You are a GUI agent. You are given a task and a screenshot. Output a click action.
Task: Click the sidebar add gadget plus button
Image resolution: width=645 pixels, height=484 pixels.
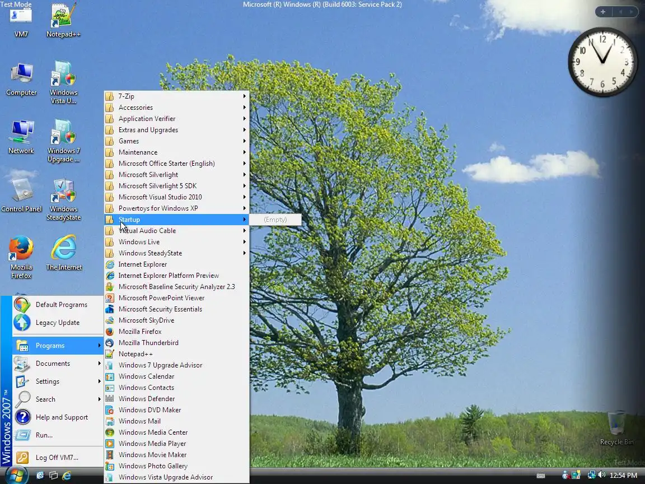click(x=602, y=12)
